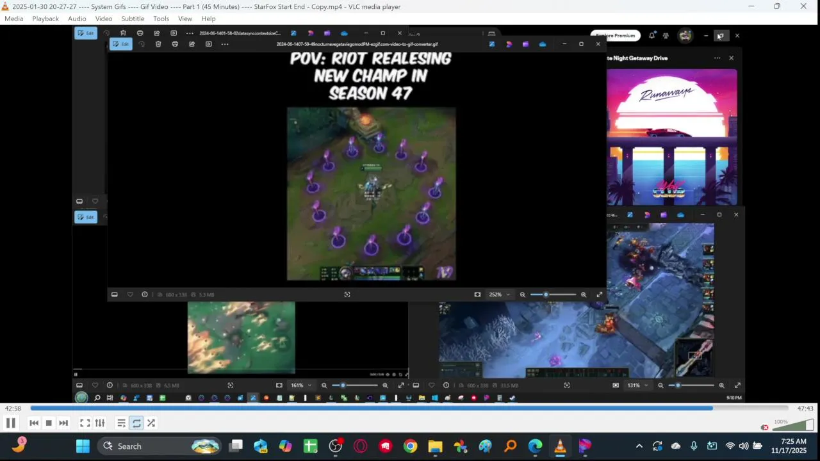Toggle filmstrip icon in front Photos window
Screen dimensions: 820x461
[115, 295]
